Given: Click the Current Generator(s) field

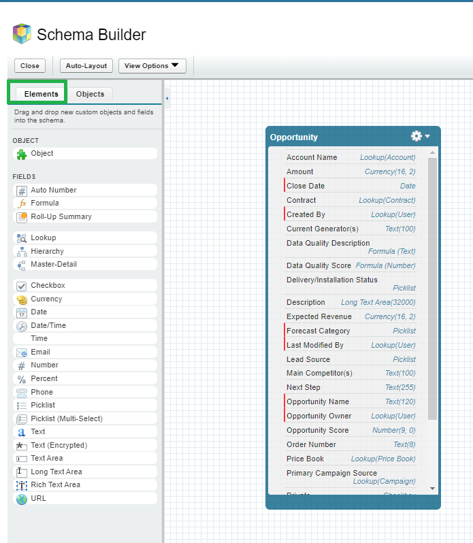Looking at the screenshot, I should click(350, 229).
